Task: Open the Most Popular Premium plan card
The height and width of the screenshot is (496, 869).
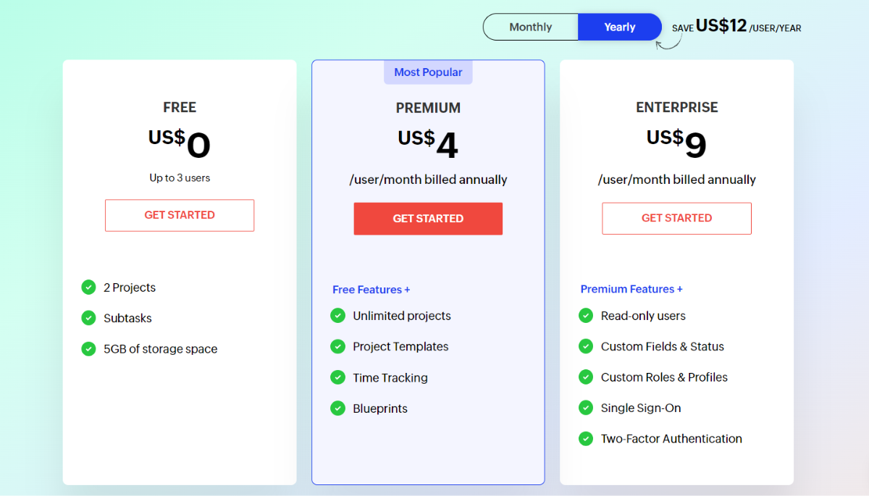Action: click(428, 72)
